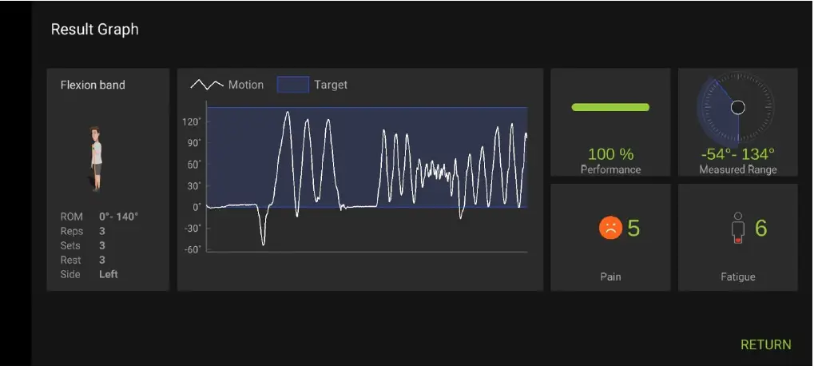Click the Fatigue card label
This screenshot has width=814, height=370.
coord(737,277)
